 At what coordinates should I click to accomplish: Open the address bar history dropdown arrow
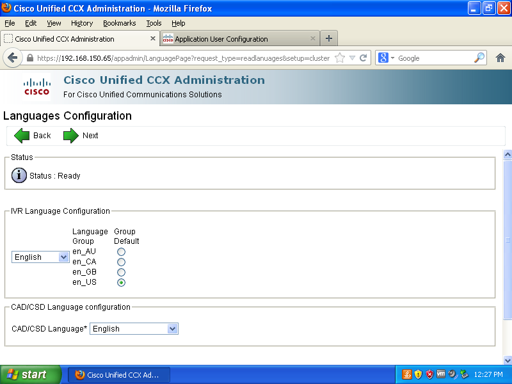[352, 58]
